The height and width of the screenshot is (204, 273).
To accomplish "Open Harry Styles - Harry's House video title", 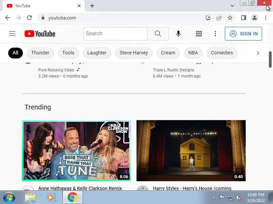I will click(x=192, y=188).
